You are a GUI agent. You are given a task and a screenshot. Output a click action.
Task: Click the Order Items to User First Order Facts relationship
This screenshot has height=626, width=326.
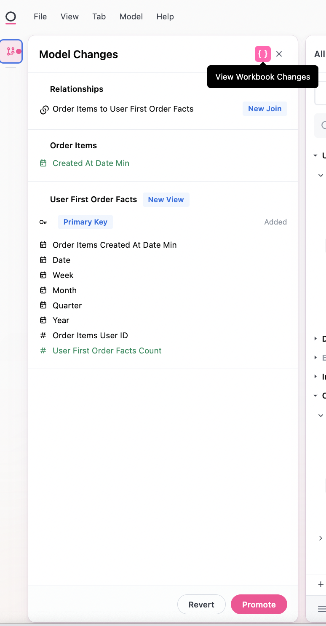pos(123,109)
